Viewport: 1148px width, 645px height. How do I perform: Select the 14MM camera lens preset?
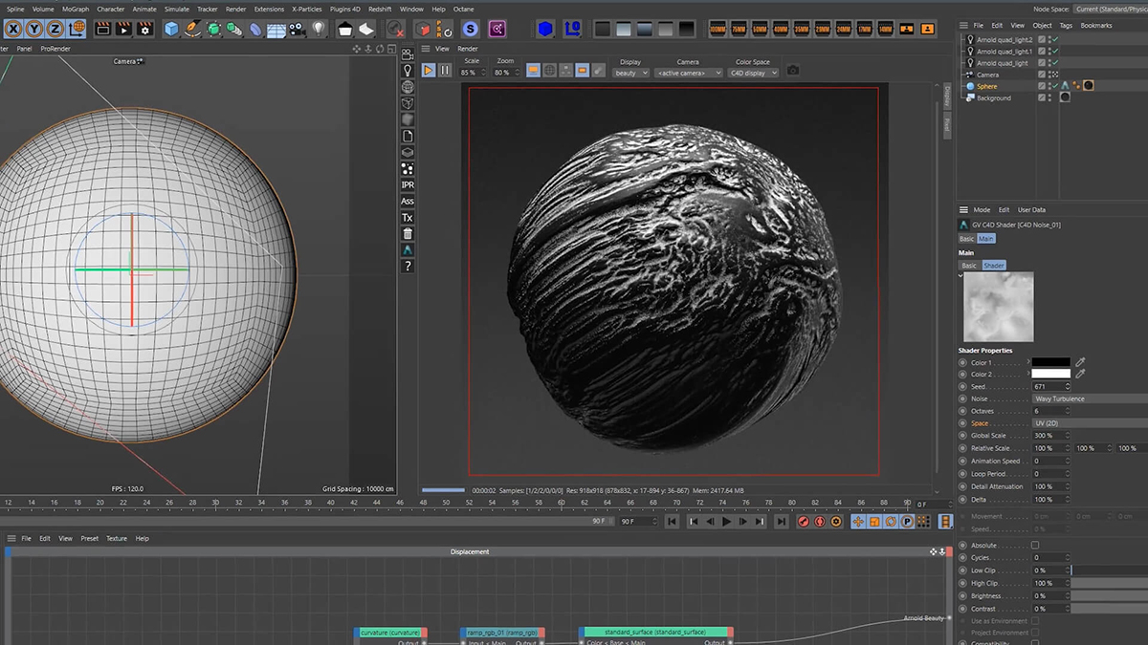tap(886, 30)
